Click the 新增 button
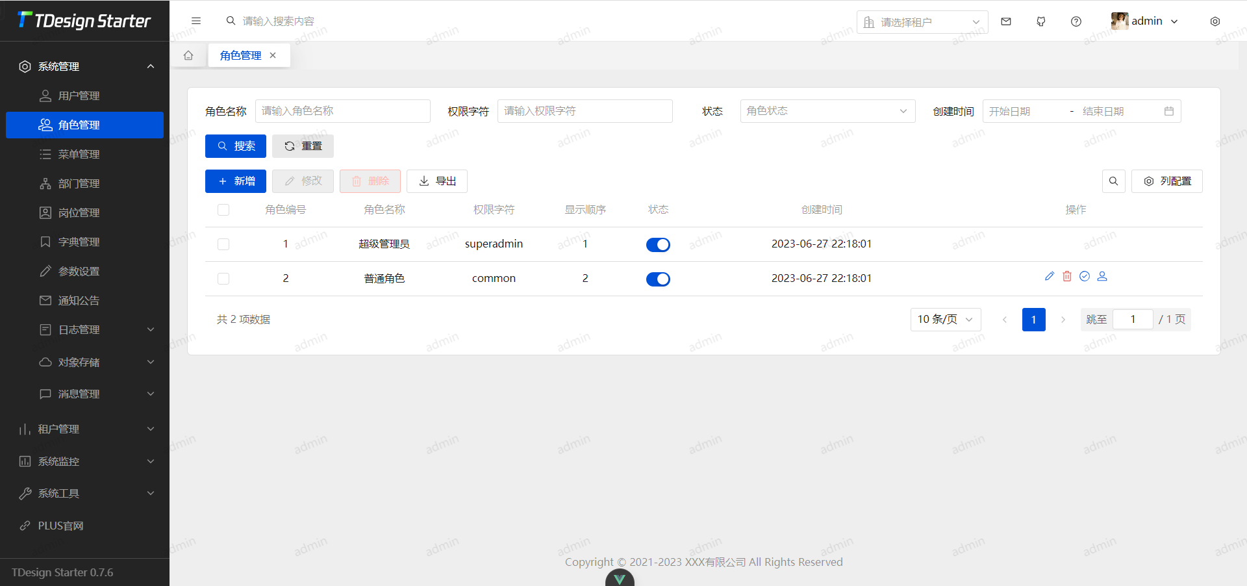This screenshot has height=586, width=1247. 235,181
